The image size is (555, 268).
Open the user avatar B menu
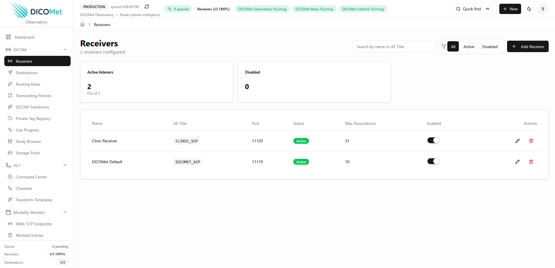click(x=543, y=9)
